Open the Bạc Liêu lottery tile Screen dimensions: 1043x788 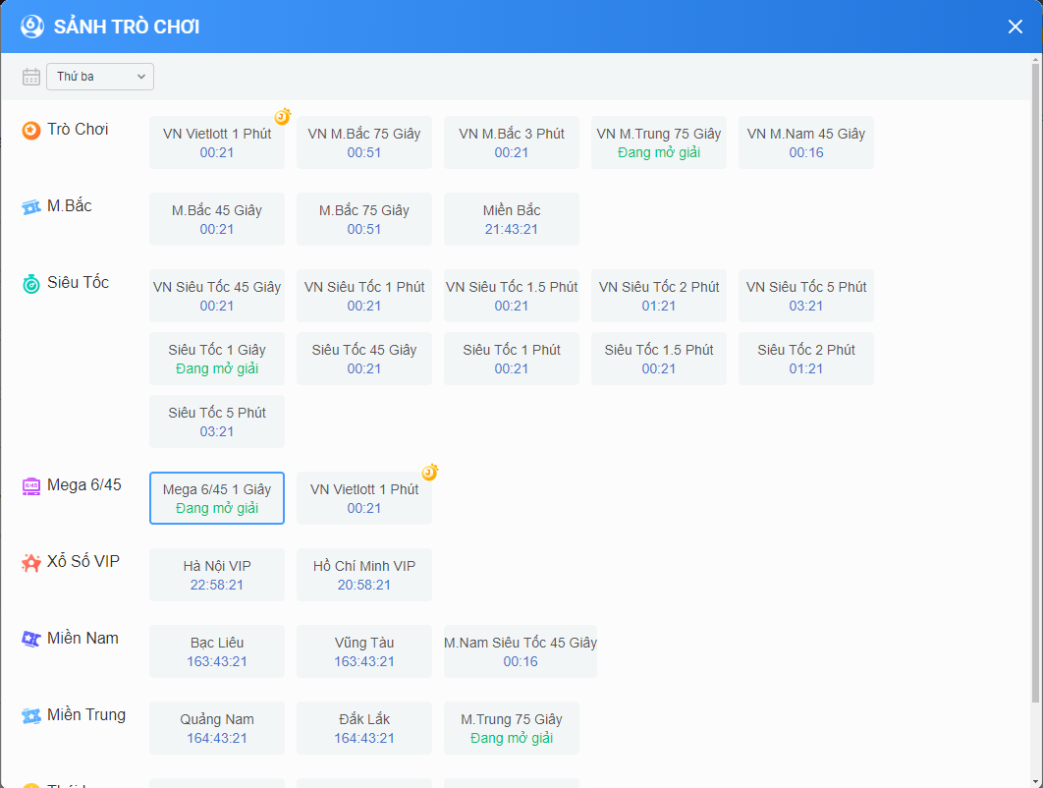[217, 651]
